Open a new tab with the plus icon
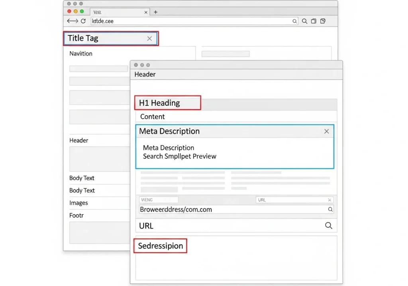The image size is (408, 286). (156, 12)
